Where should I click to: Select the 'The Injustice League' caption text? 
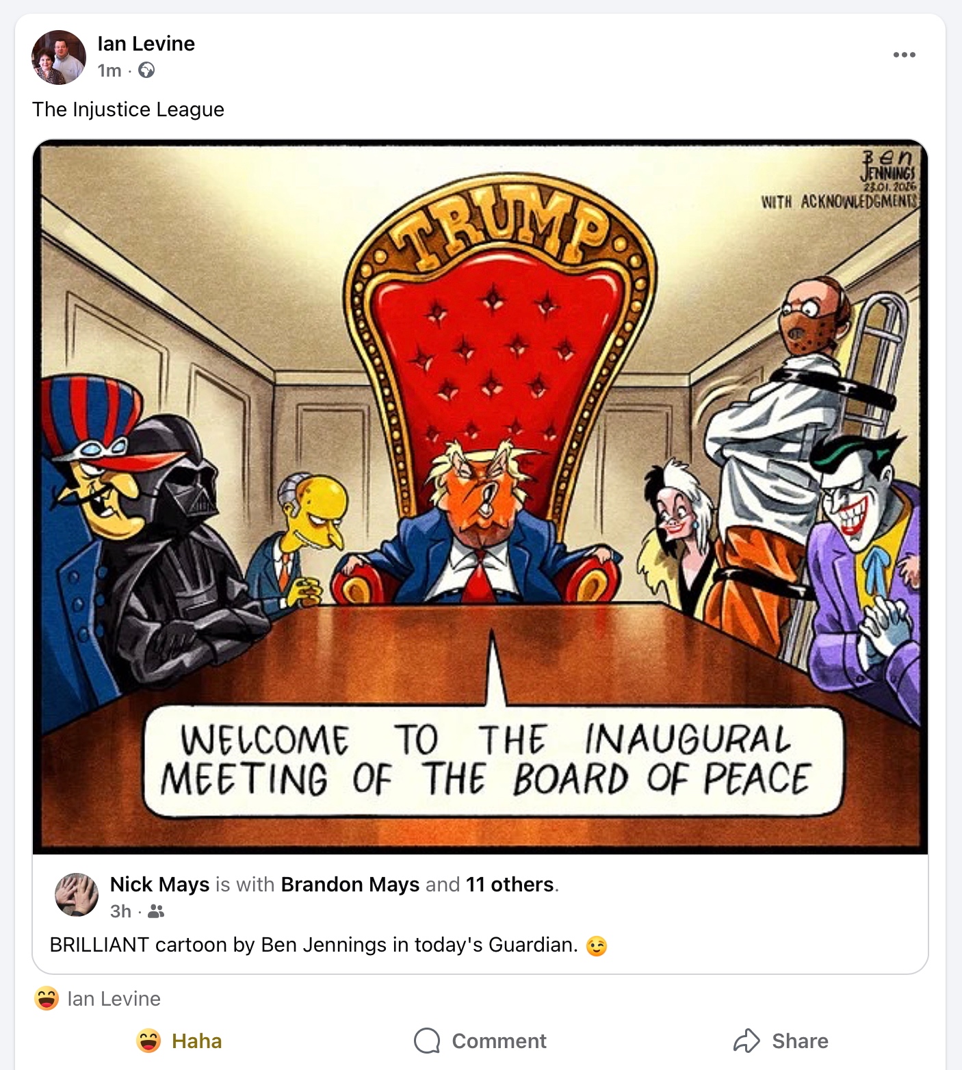[x=128, y=109]
